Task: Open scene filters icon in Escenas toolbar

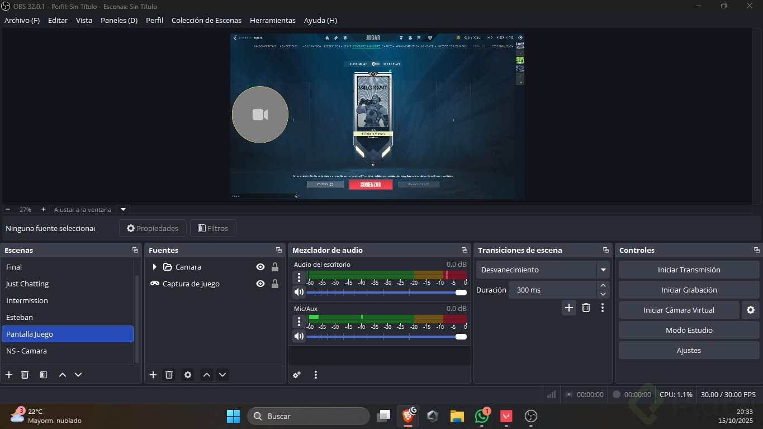Action: click(x=44, y=375)
